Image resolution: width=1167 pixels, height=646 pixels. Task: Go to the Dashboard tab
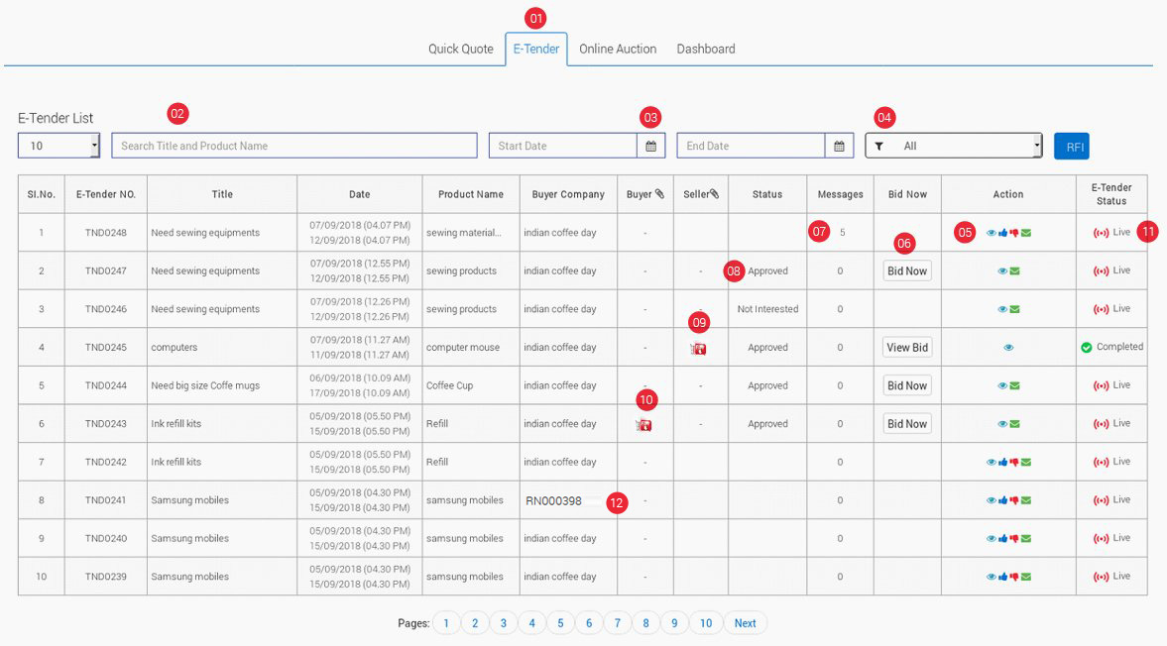706,49
